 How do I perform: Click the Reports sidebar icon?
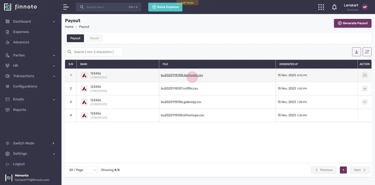click(x=8, y=110)
